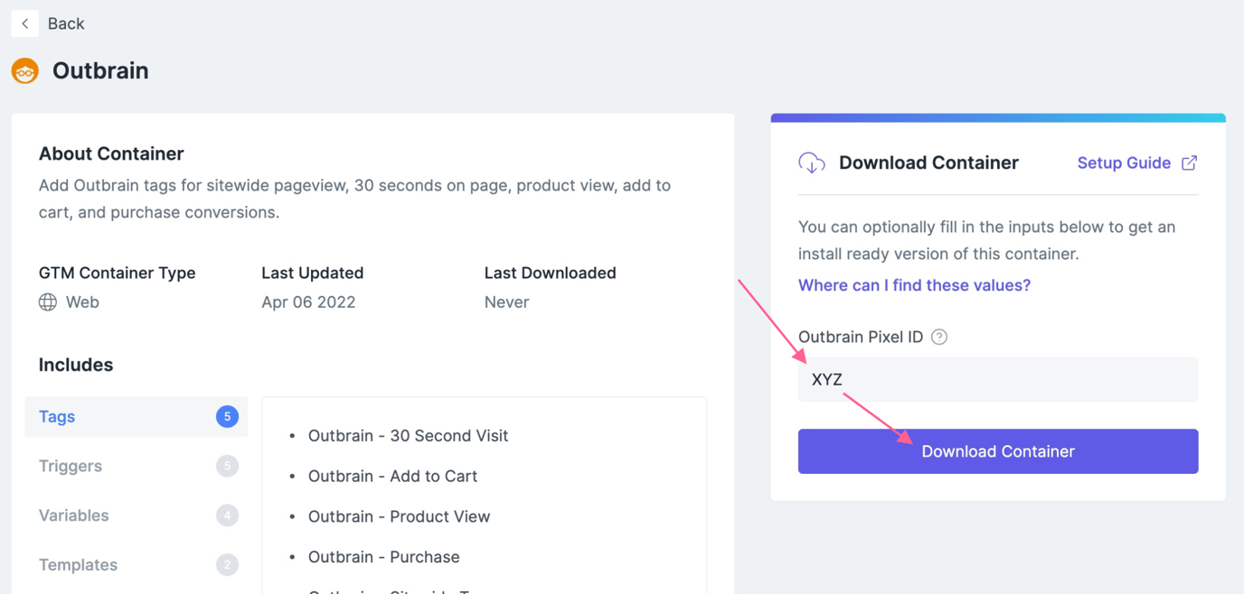
Task: Click the 'Outbrain' page title
Action: (x=100, y=70)
